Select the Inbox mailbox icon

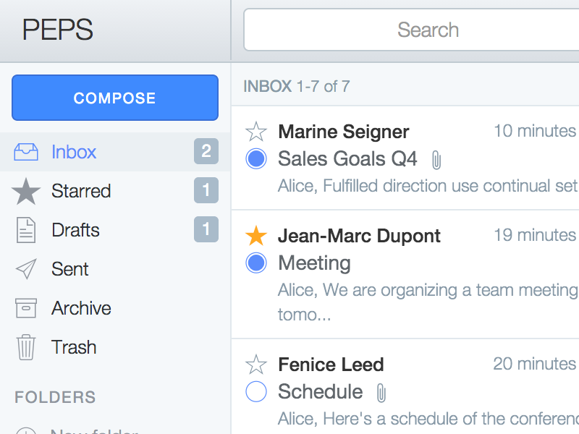click(27, 152)
